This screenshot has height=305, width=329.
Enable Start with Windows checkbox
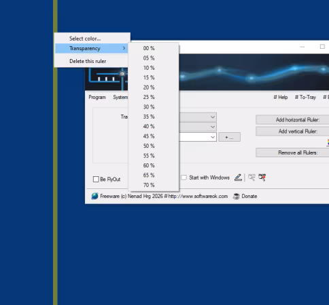coord(184,178)
